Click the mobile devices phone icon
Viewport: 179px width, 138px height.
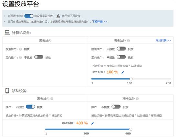(x=7, y=91)
